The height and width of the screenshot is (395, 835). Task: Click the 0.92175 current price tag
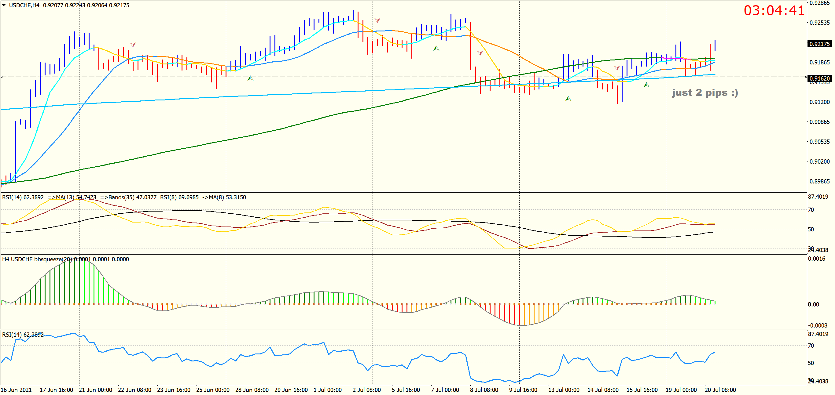[x=819, y=44]
